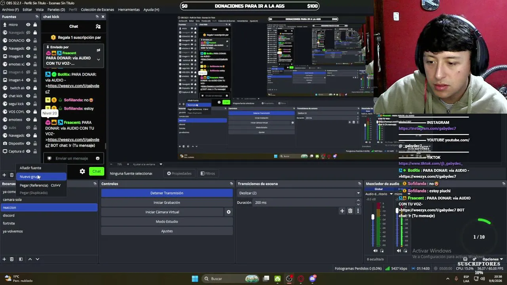Open chat users list icon
Image resolution: width=507 pixels, height=285 pixels.
[x=98, y=27]
